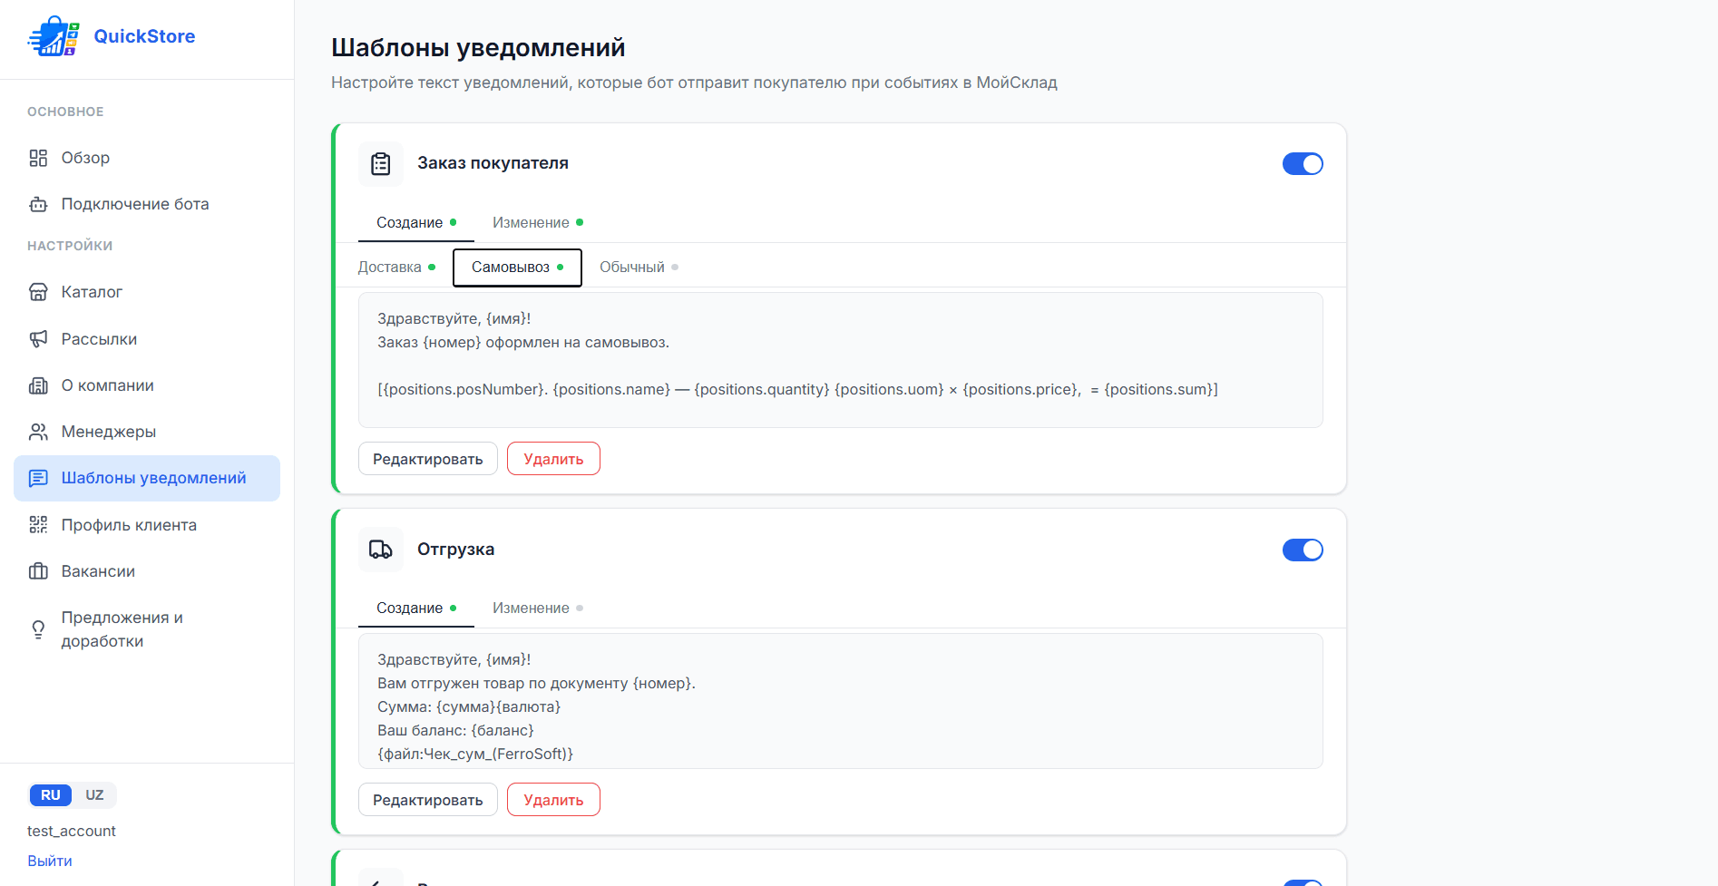1718x886 pixels.
Task: Click the Шаблоны уведомлений message icon
Action: 38,478
